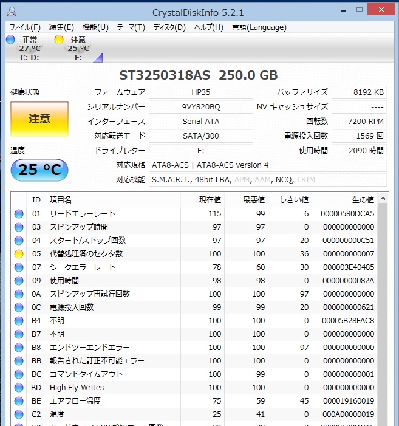
Task: Click raw value 00005B28FAC8 in row B4
Action: coord(348,321)
